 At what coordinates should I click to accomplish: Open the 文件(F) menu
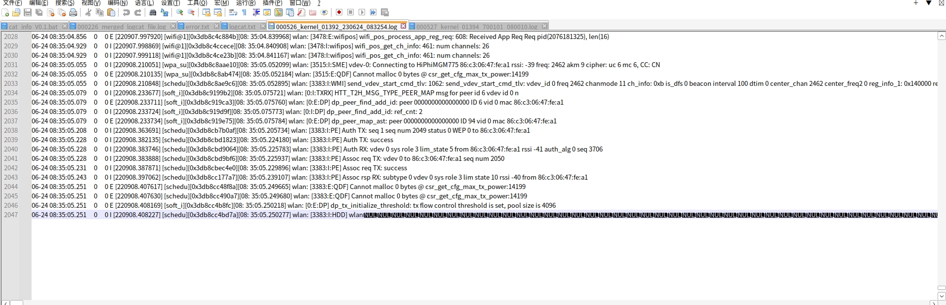click(12, 3)
